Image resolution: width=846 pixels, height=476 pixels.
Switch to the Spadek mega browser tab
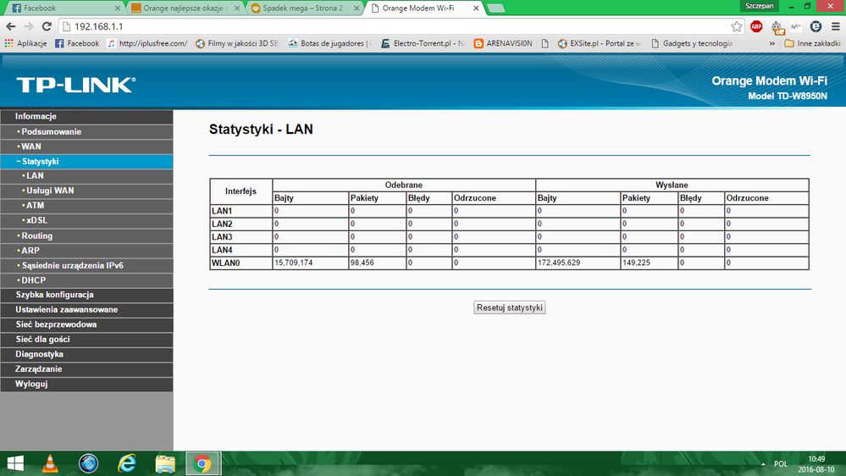303,8
